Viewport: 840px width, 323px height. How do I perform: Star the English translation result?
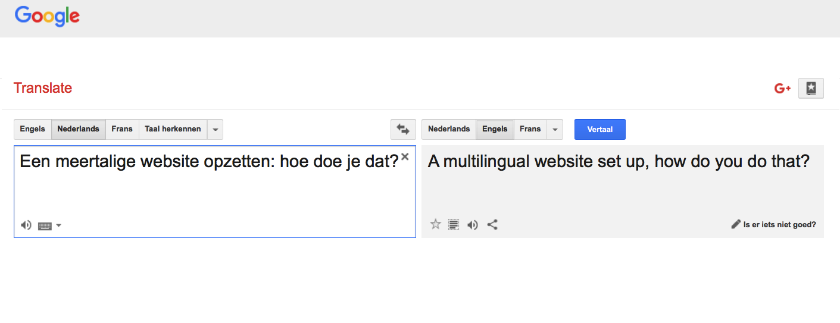(436, 224)
